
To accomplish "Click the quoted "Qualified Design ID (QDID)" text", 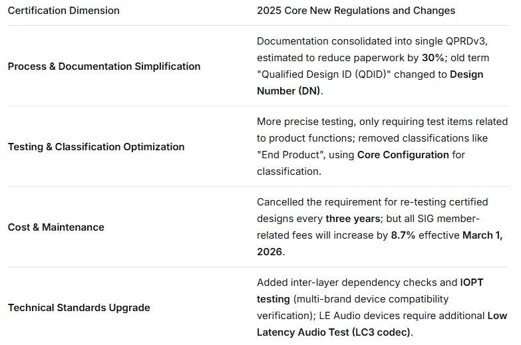I will coord(323,74).
